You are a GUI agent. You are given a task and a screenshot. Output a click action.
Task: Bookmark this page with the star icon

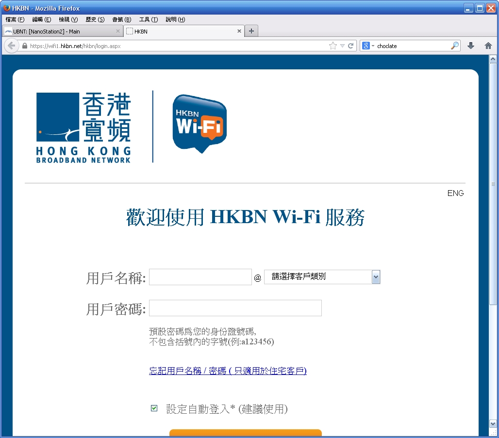click(333, 46)
